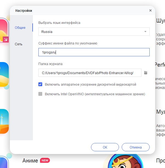
Task: Click the hardware acceleration option label text
Action: 90,85
